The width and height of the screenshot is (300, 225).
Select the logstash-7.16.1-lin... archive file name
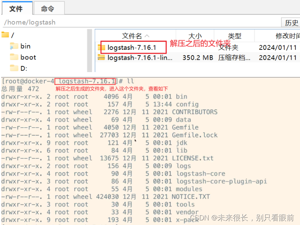click(140, 57)
